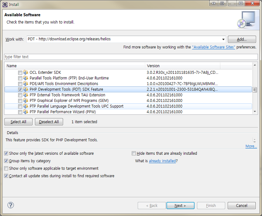Click the PDE/API Tools Environment Descriptions icon

[26, 84]
